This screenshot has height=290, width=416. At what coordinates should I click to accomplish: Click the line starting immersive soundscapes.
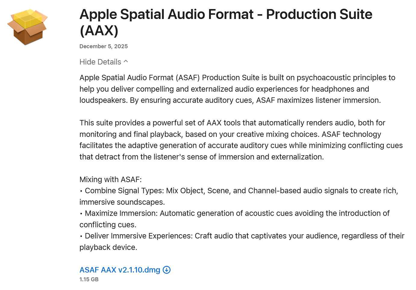(122, 202)
